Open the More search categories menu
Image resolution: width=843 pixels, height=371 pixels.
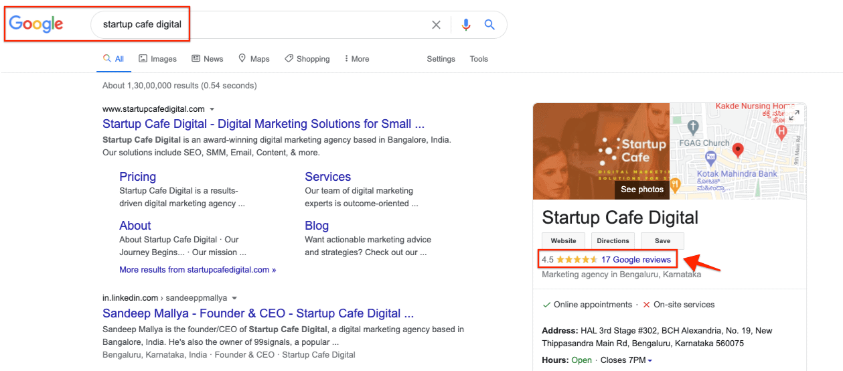click(357, 59)
